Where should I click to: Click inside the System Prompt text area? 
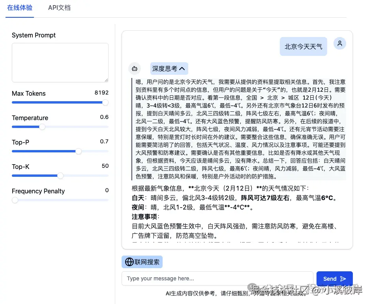click(60, 62)
